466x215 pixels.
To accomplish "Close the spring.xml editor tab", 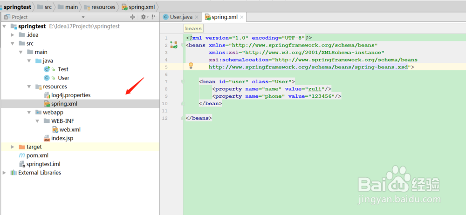I will point(242,18).
